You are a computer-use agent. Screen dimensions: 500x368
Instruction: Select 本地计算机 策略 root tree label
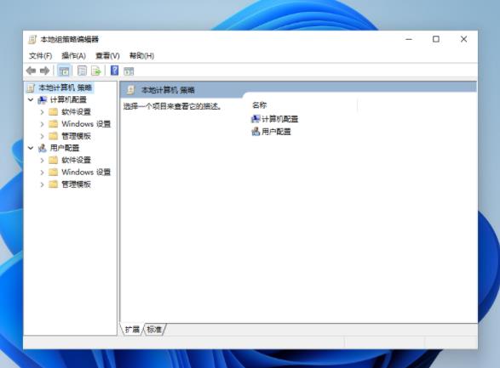tap(66, 88)
